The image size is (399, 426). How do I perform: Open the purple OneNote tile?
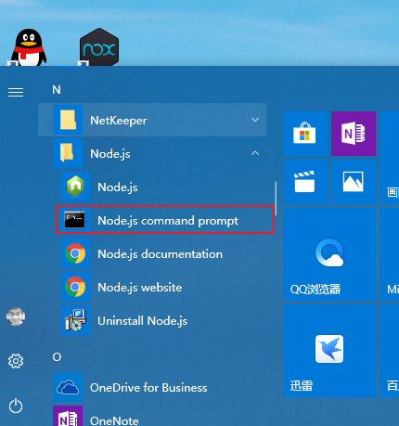[354, 134]
